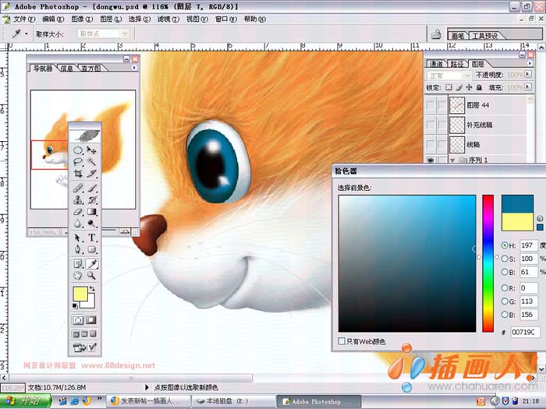Open the 填充 fill slider arrow
The width and height of the screenshot is (546, 409).
pos(528,86)
